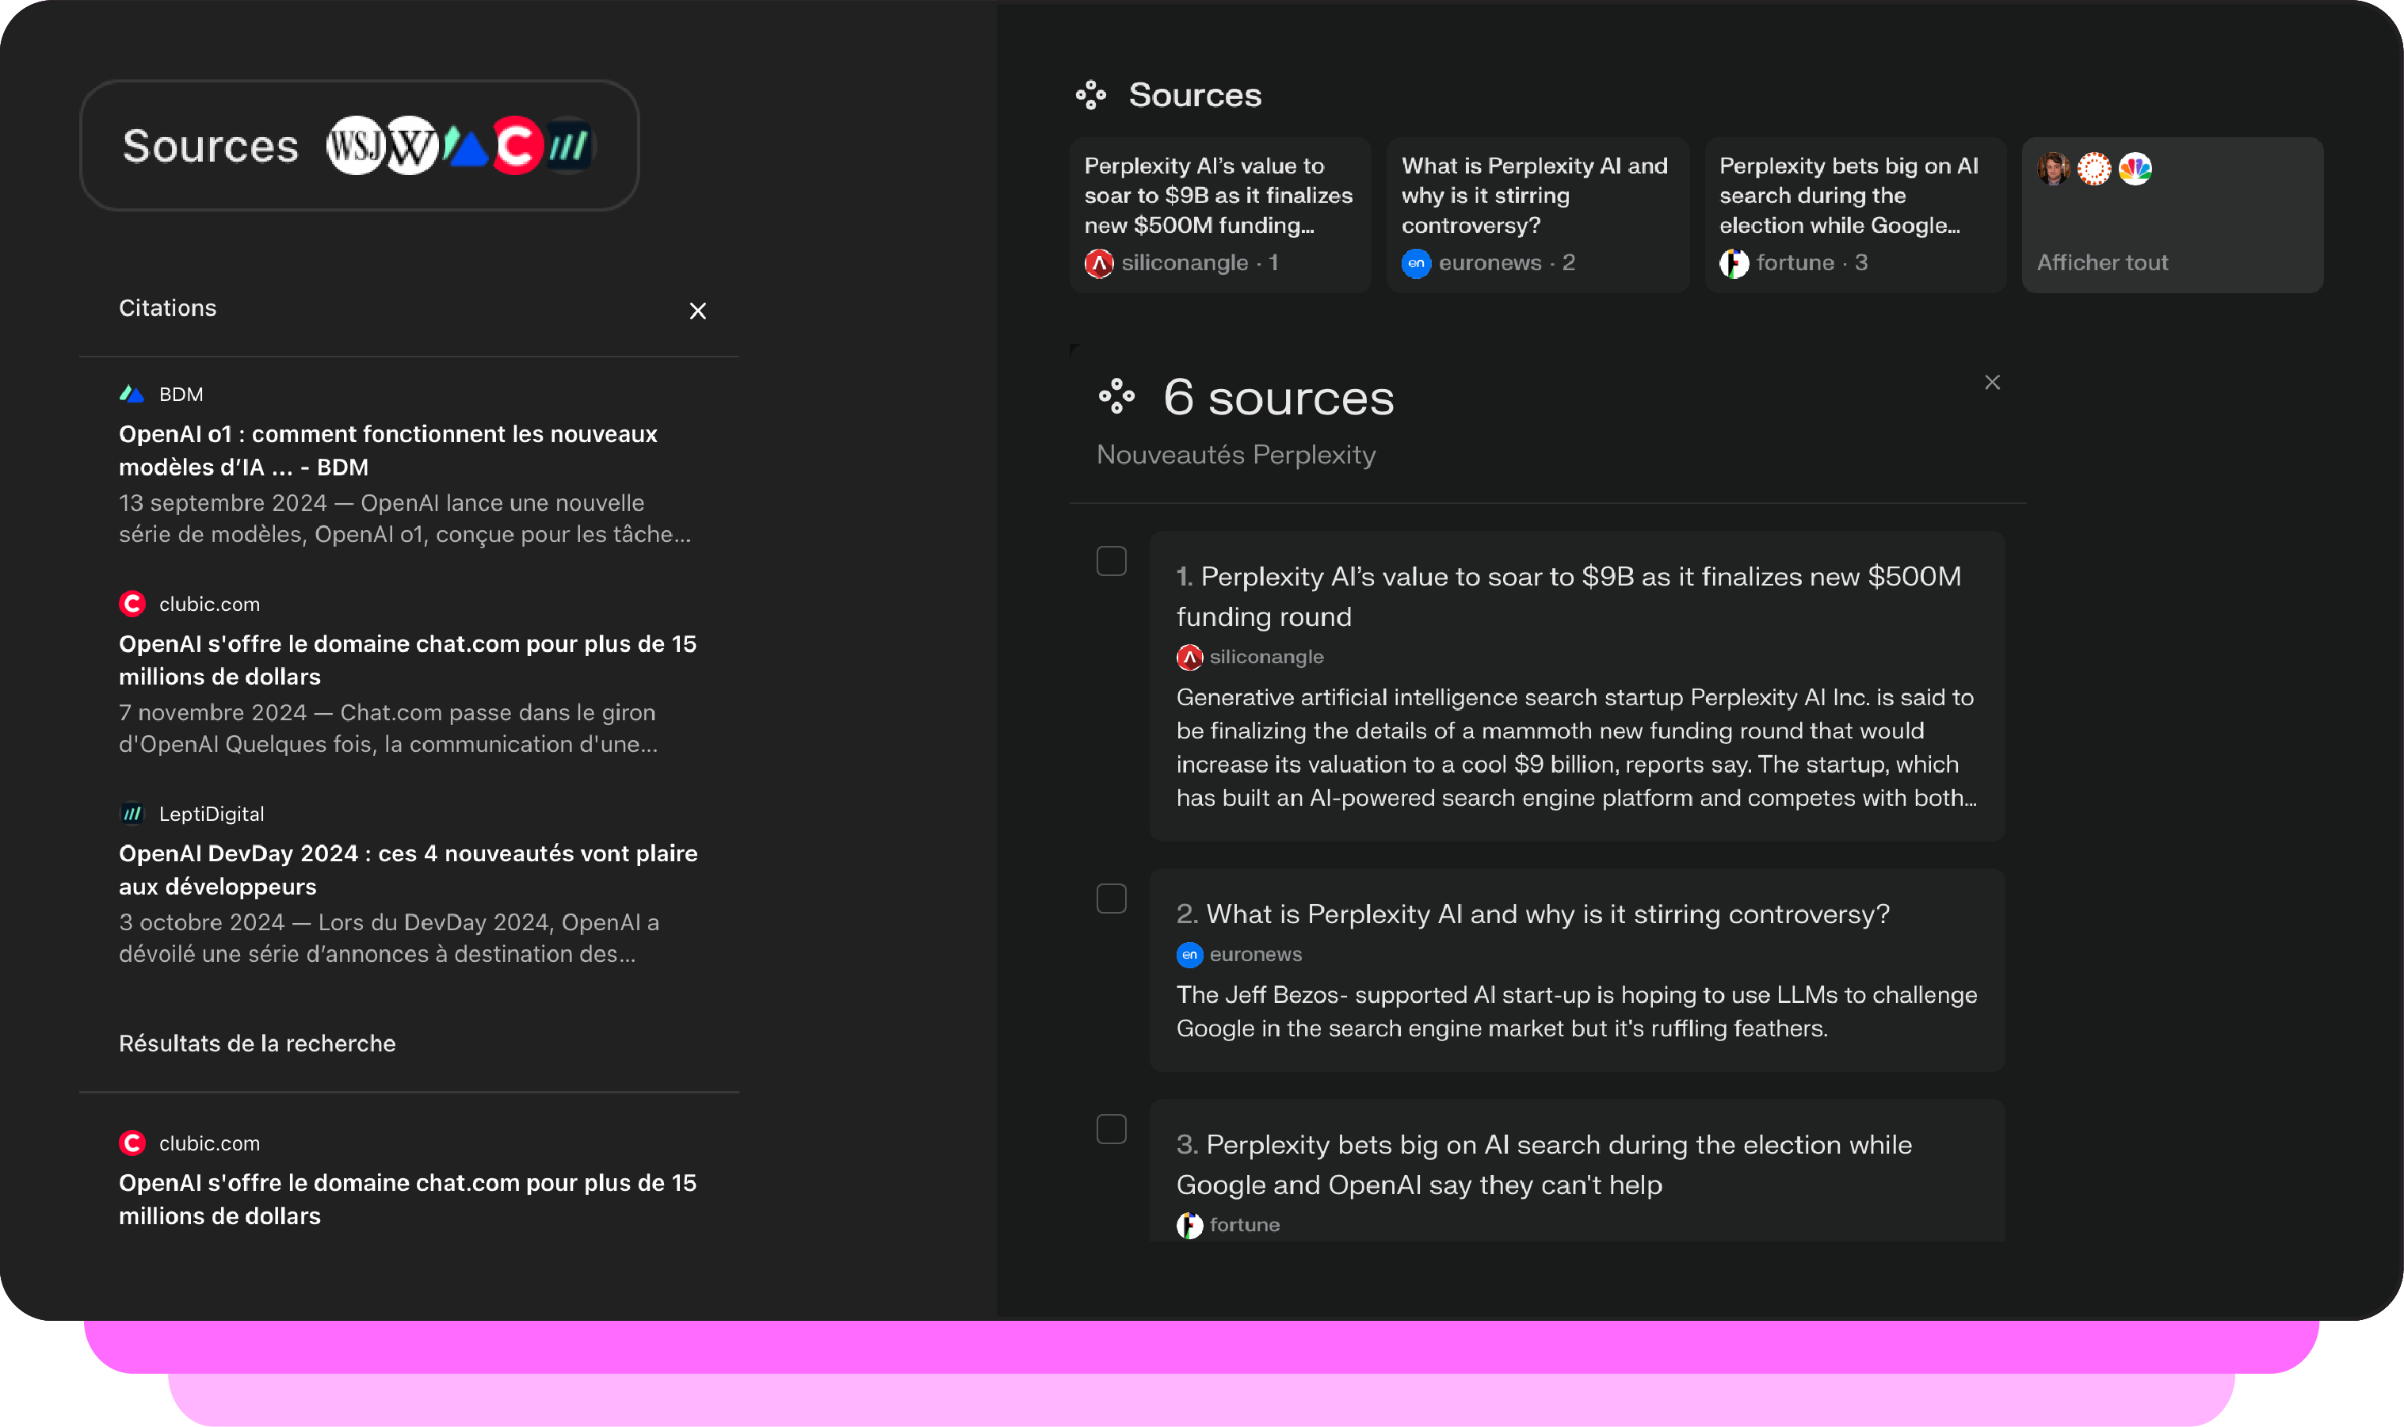The height and width of the screenshot is (1427, 2404).
Task: Close the 6 sources panel
Action: 1993,383
